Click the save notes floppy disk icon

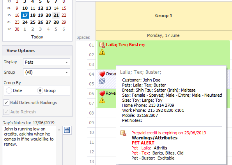click(x=67, y=130)
